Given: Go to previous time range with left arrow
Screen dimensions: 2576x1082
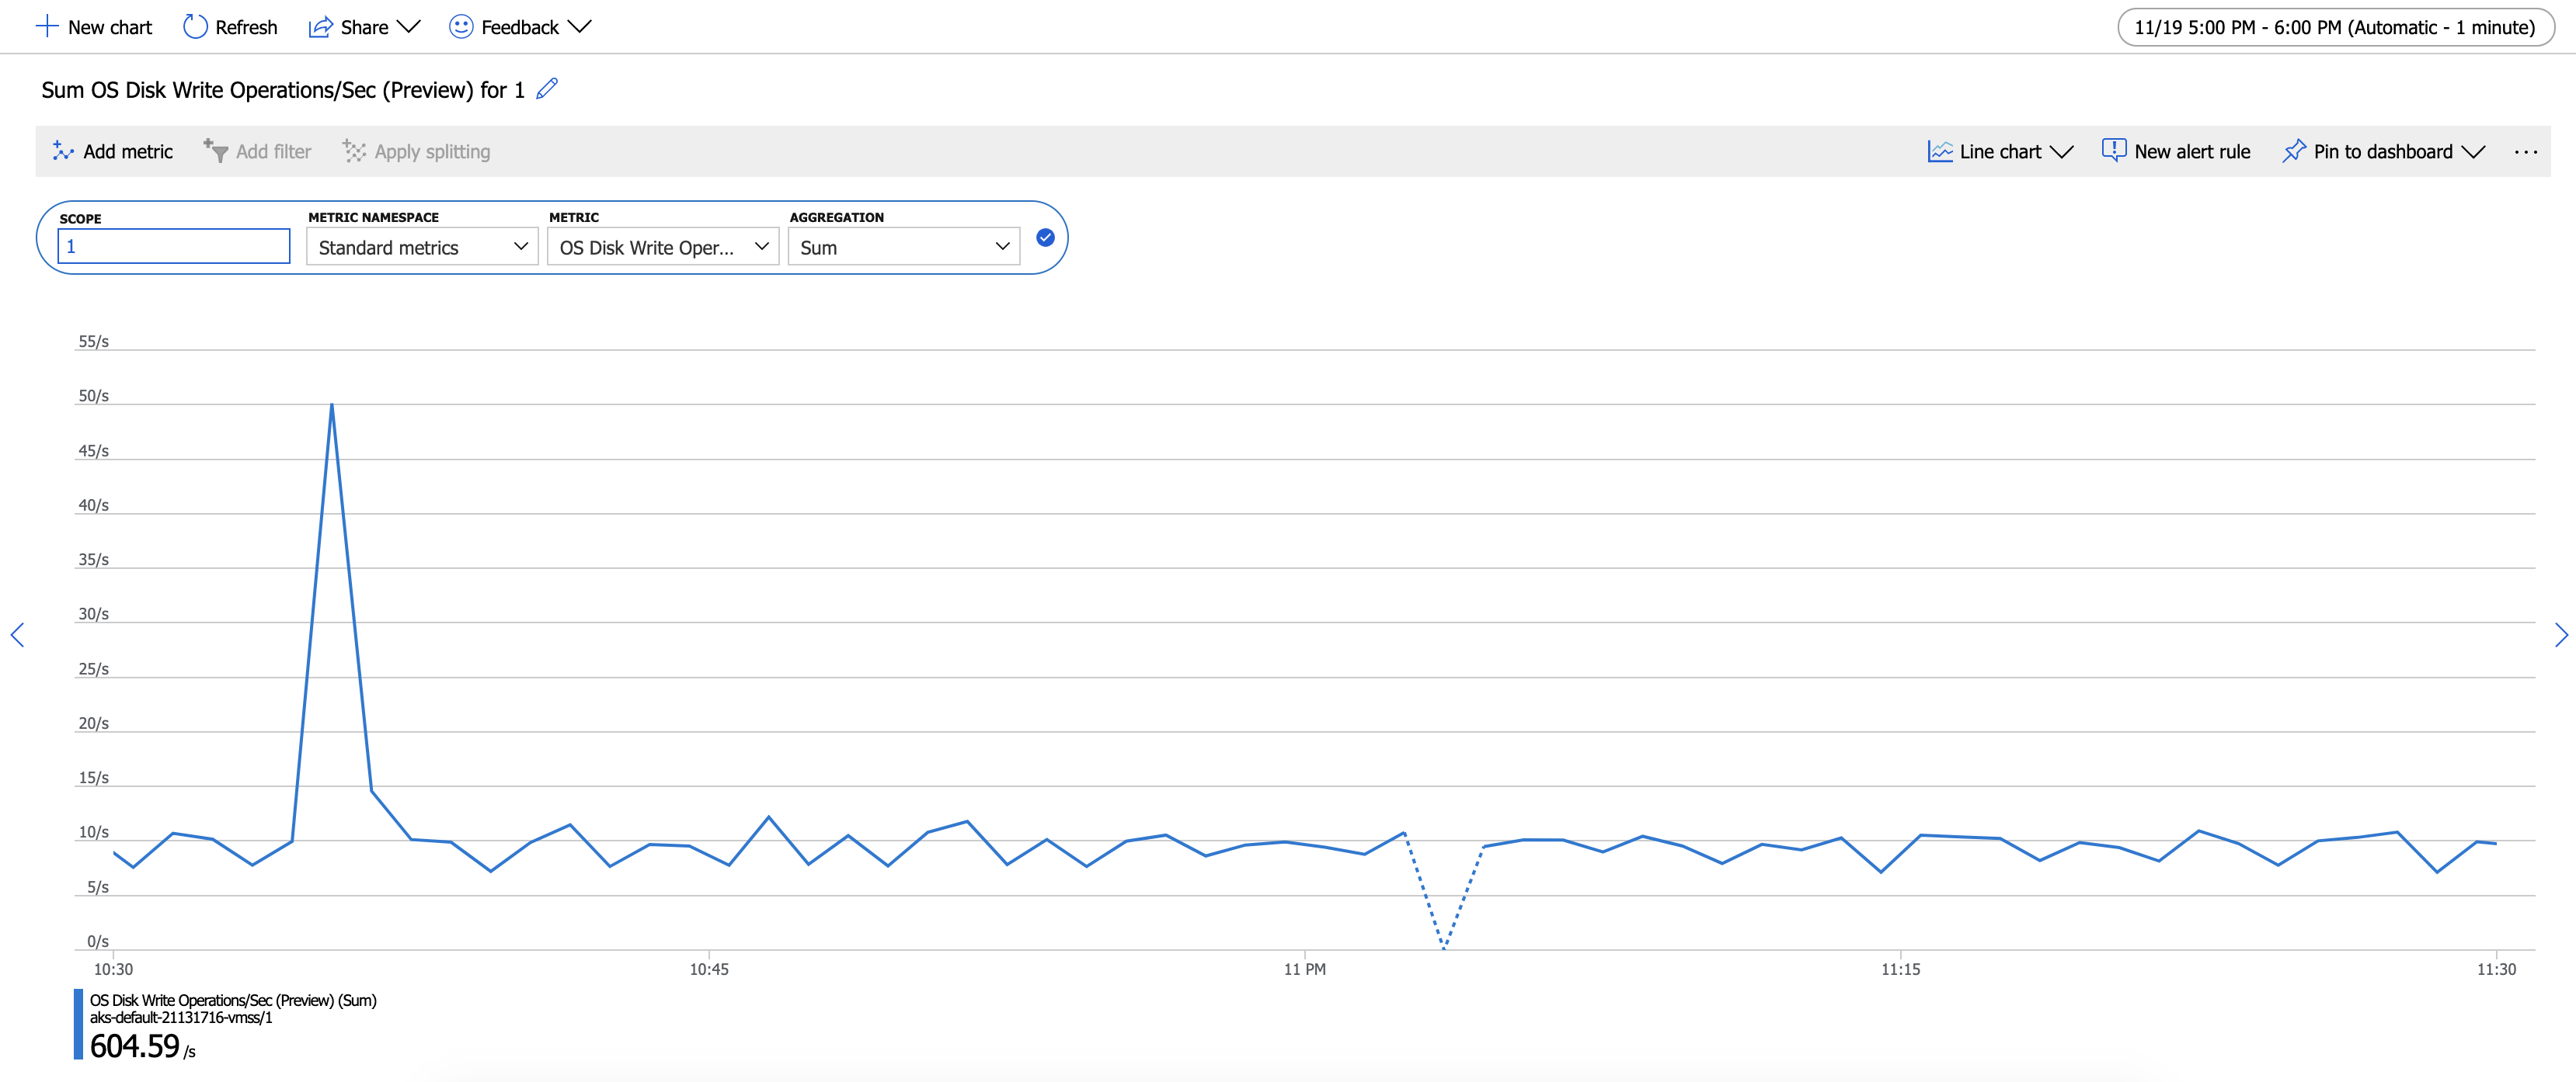Looking at the screenshot, I should click(x=17, y=634).
